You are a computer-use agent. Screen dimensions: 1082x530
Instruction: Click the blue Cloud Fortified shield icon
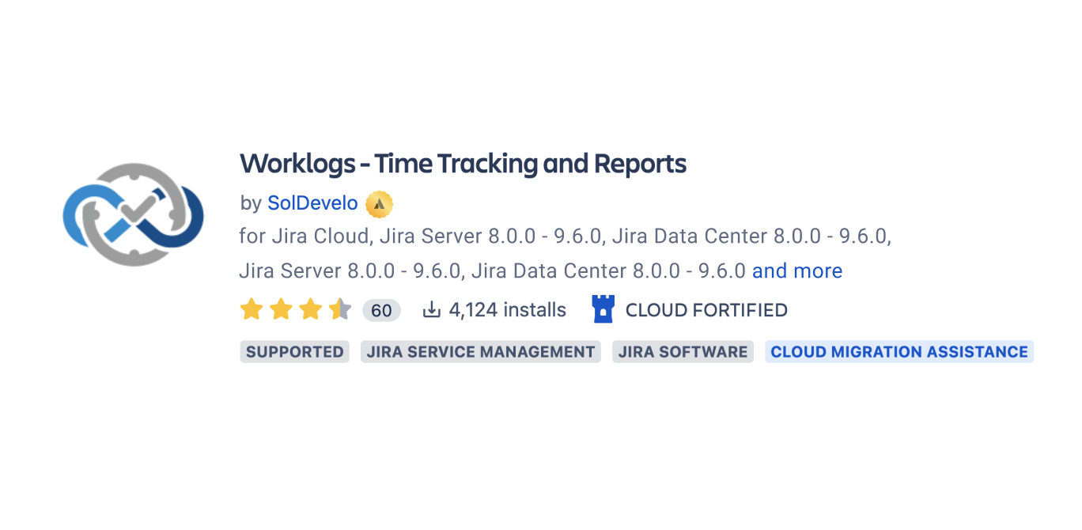[x=604, y=309]
